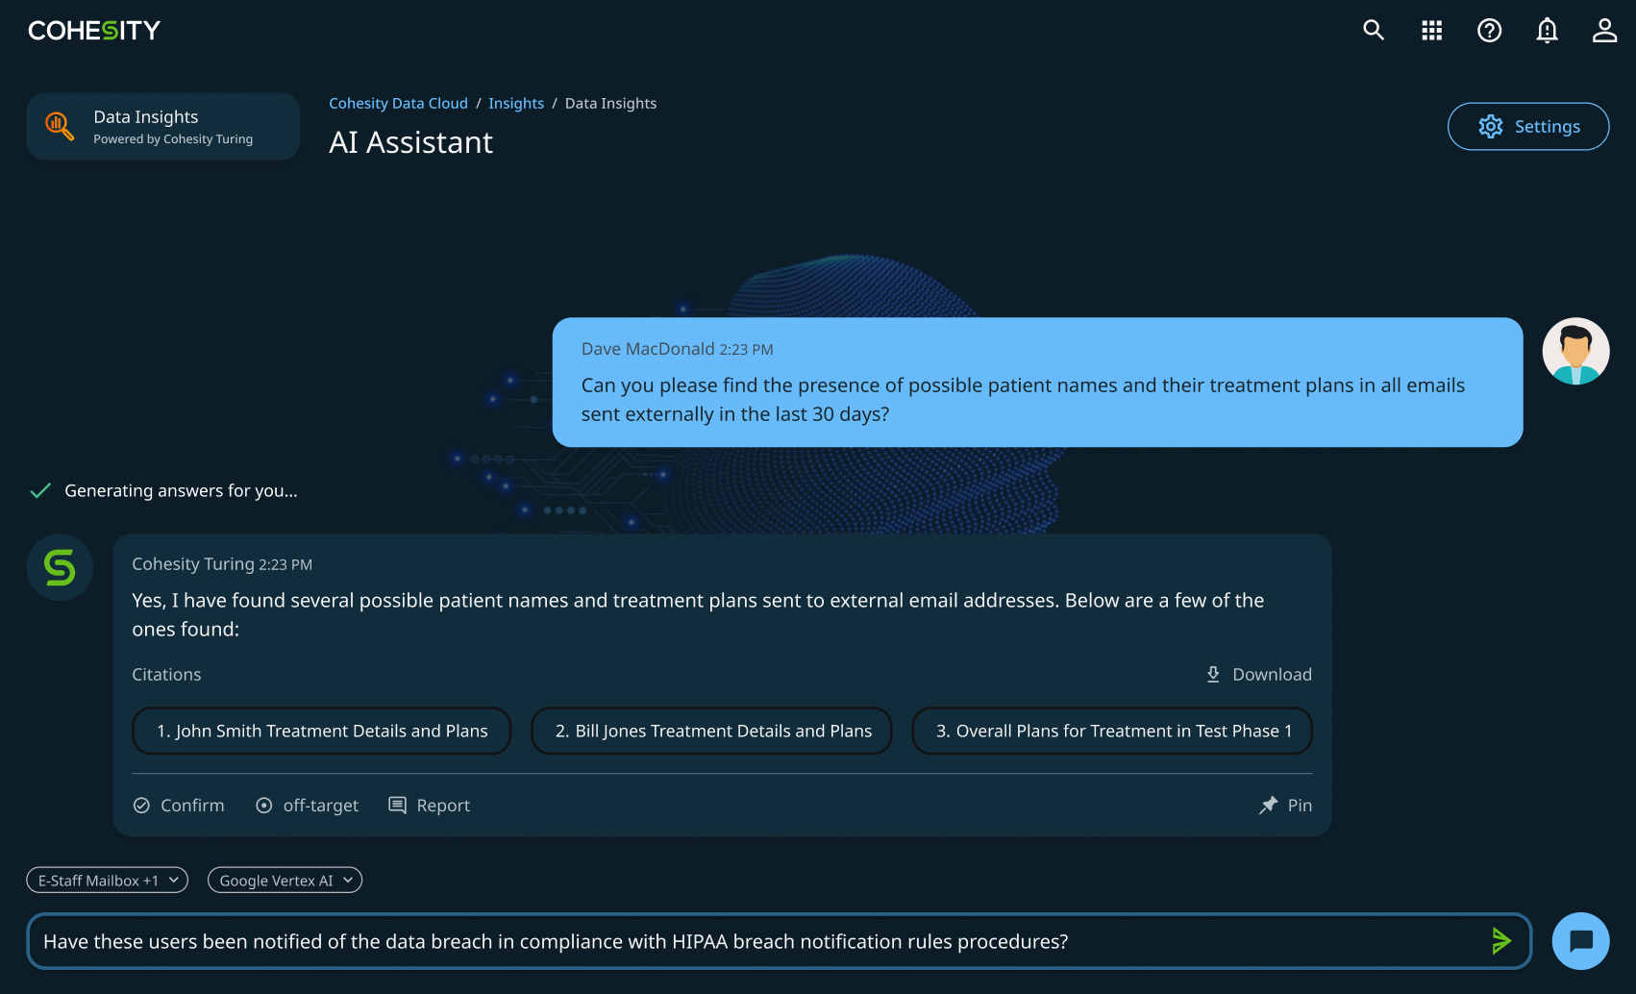Open the global search
The width and height of the screenshot is (1636, 994).
click(x=1373, y=30)
